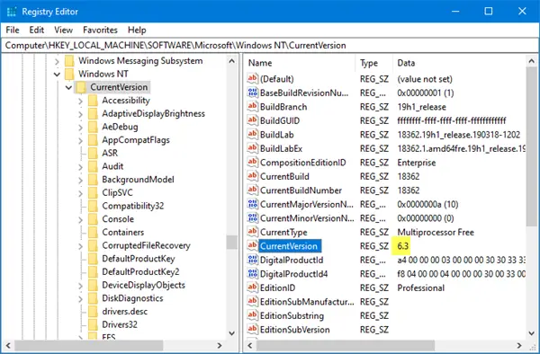Click the values pane horizontal scrollbar right arrow
Screen dimensions: 540x354
[x=519, y=345]
